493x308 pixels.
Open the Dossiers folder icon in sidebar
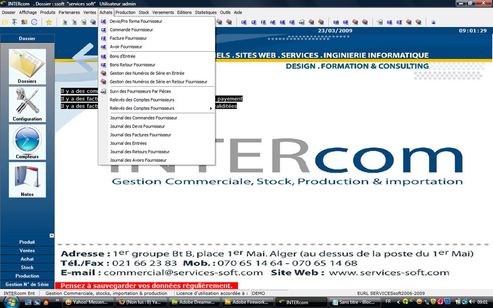coord(27,67)
